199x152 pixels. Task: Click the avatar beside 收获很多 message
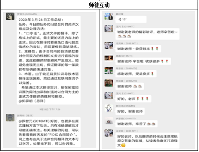coord(109,58)
